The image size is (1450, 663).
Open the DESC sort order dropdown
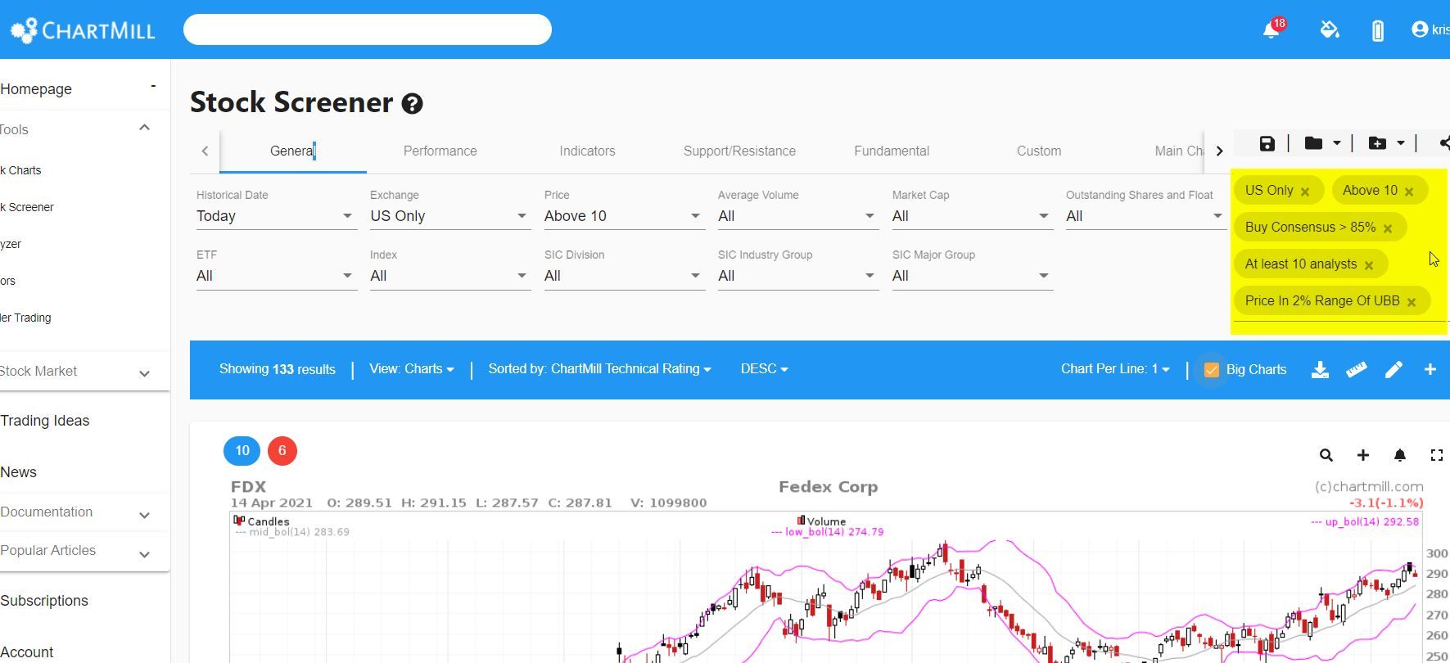764,369
